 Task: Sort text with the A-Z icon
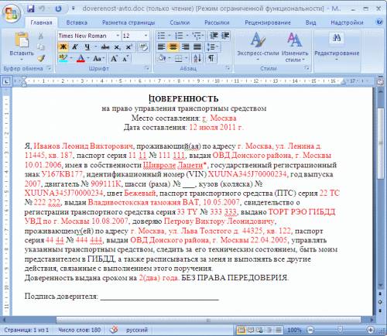(197, 58)
